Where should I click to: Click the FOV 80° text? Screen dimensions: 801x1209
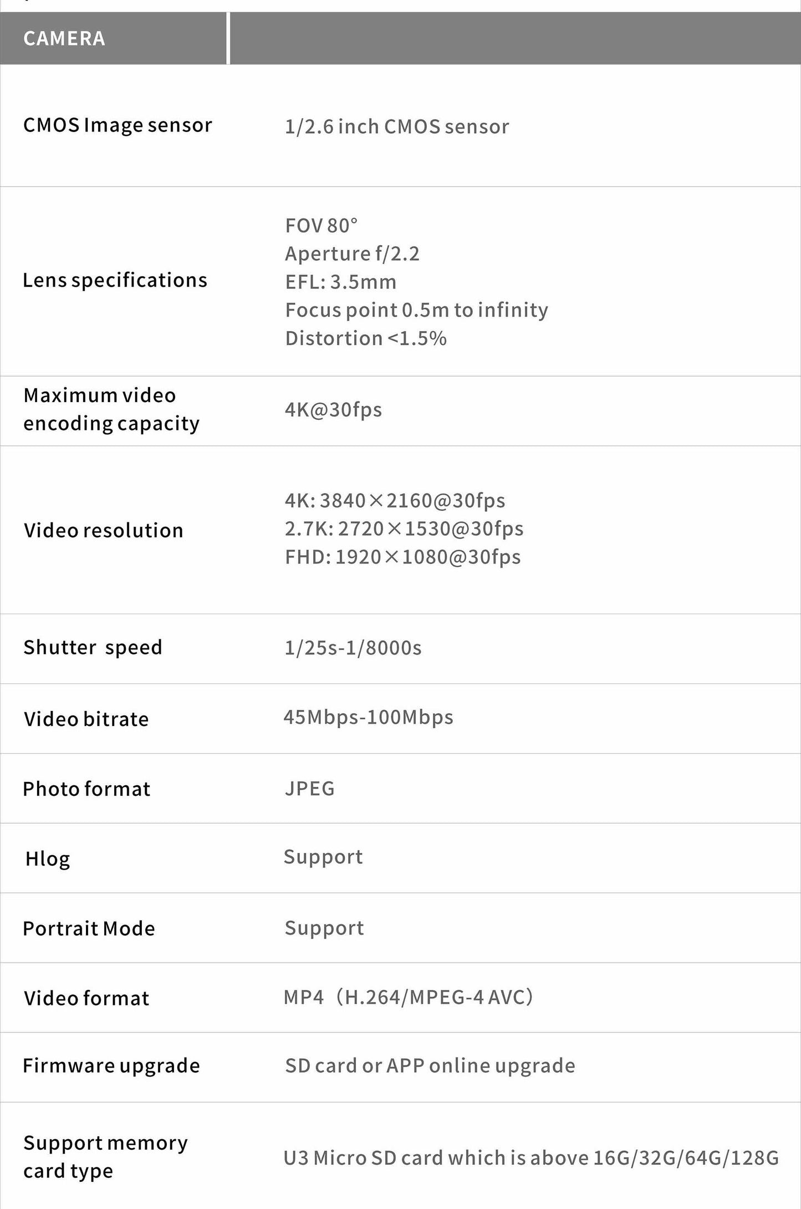click(x=322, y=226)
